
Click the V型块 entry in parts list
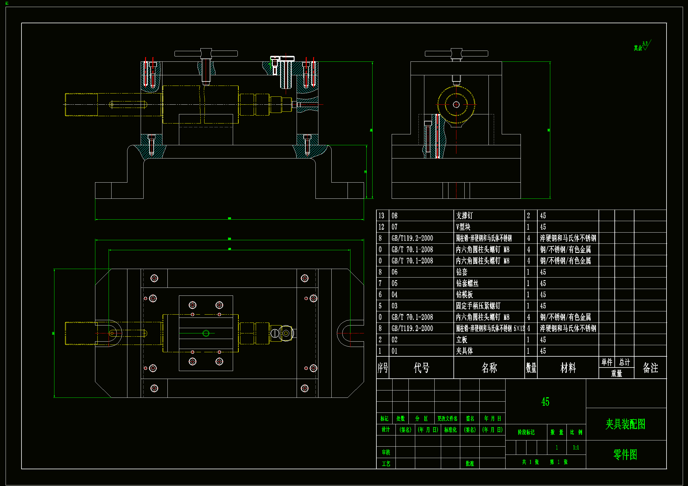[x=463, y=227]
